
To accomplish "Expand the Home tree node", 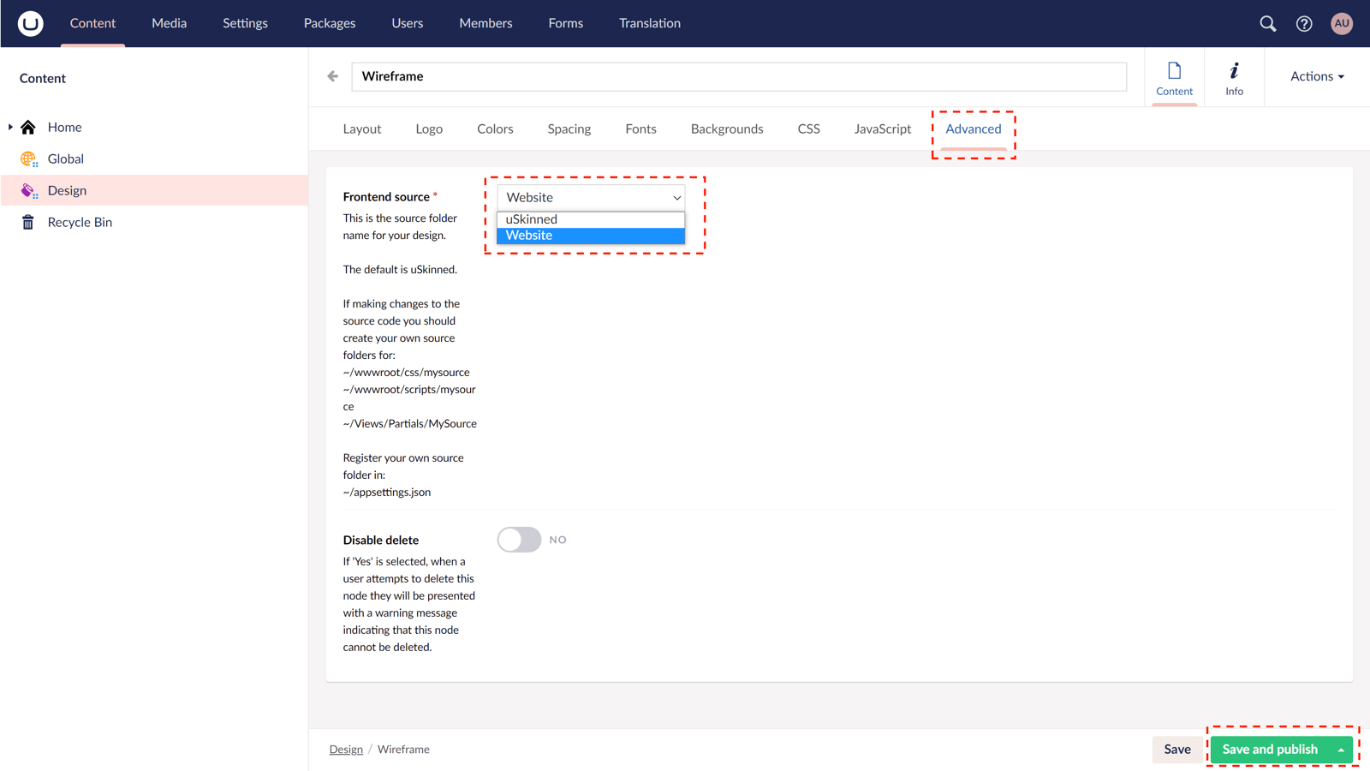I will tap(9, 127).
